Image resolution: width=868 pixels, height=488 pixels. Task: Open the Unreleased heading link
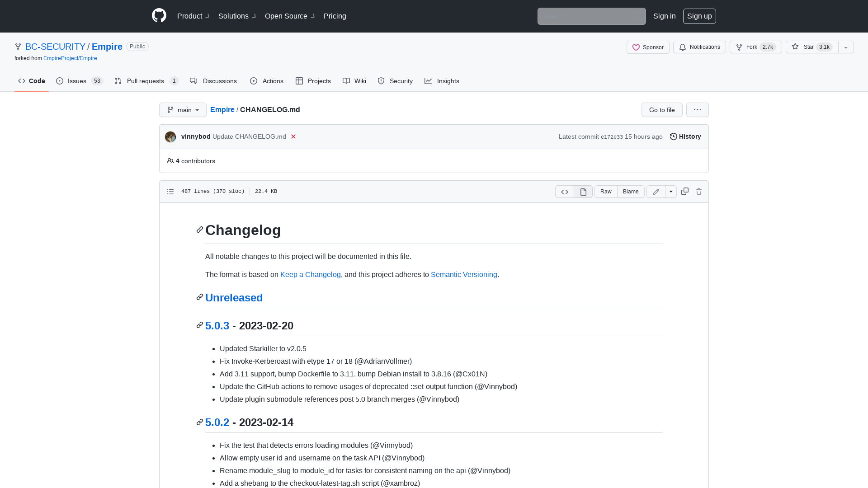234,298
